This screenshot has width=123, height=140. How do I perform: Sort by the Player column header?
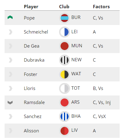31,7
